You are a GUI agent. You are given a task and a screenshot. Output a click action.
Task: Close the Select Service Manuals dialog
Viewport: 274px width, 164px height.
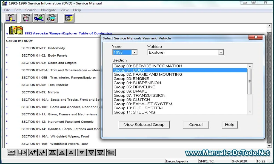pos(256,37)
